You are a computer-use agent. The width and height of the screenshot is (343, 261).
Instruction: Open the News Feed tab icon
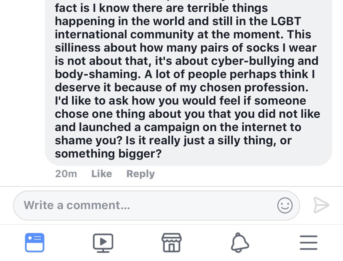point(35,242)
